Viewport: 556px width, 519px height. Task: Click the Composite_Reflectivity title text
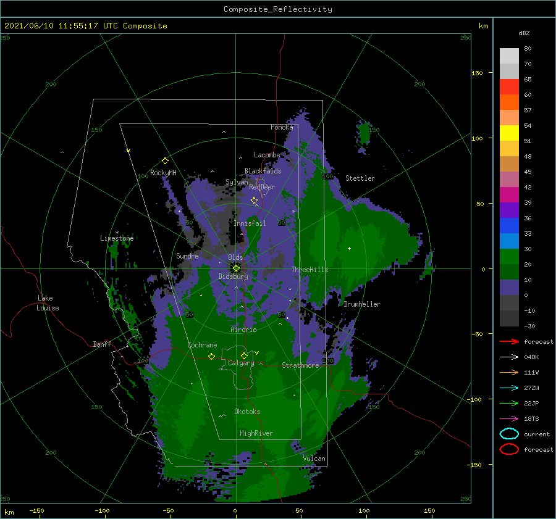pos(278,9)
